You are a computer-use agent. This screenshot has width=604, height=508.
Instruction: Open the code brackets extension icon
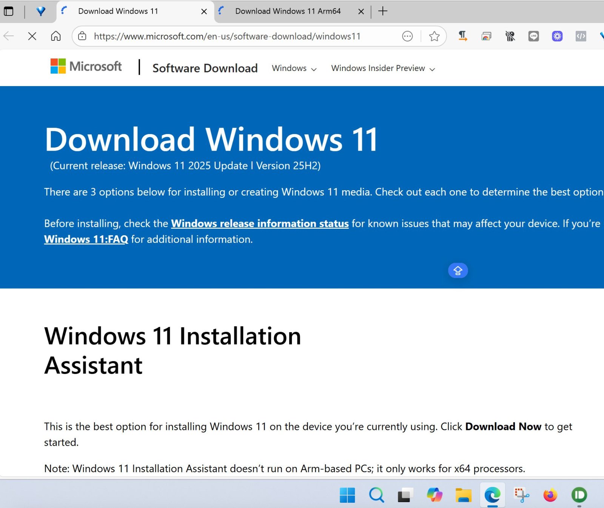[581, 36]
